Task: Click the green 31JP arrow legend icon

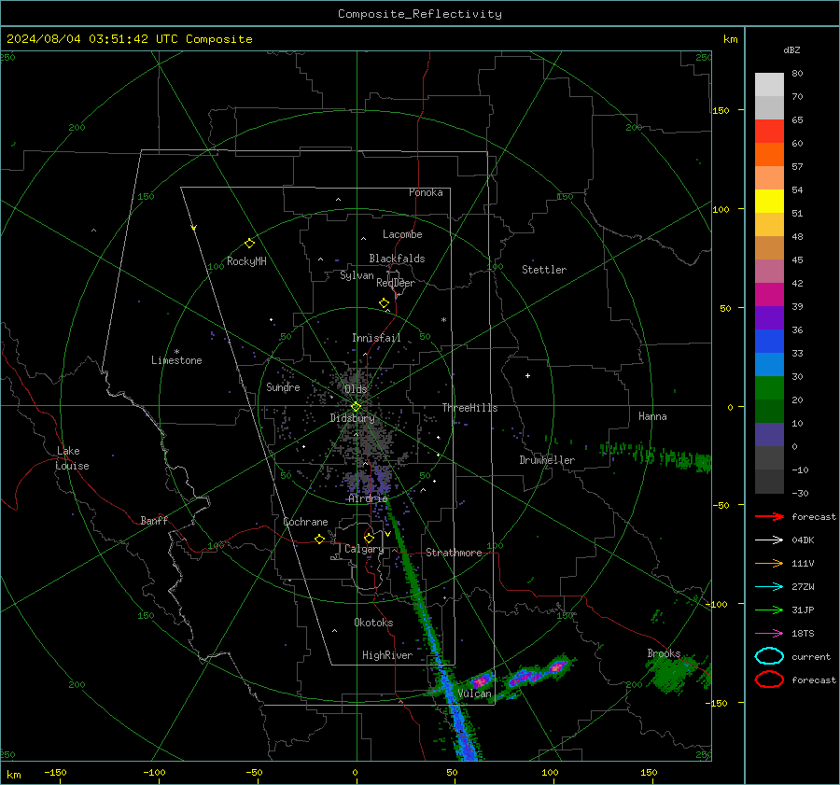Action: [x=769, y=610]
